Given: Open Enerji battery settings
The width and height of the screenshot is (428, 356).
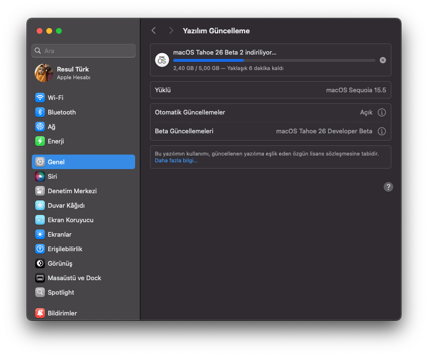Looking at the screenshot, I should 55,141.
